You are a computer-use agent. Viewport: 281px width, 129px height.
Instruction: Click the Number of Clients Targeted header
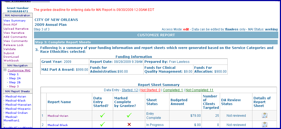[211, 102]
